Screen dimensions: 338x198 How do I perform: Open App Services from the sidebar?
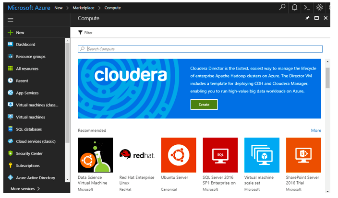27,93
